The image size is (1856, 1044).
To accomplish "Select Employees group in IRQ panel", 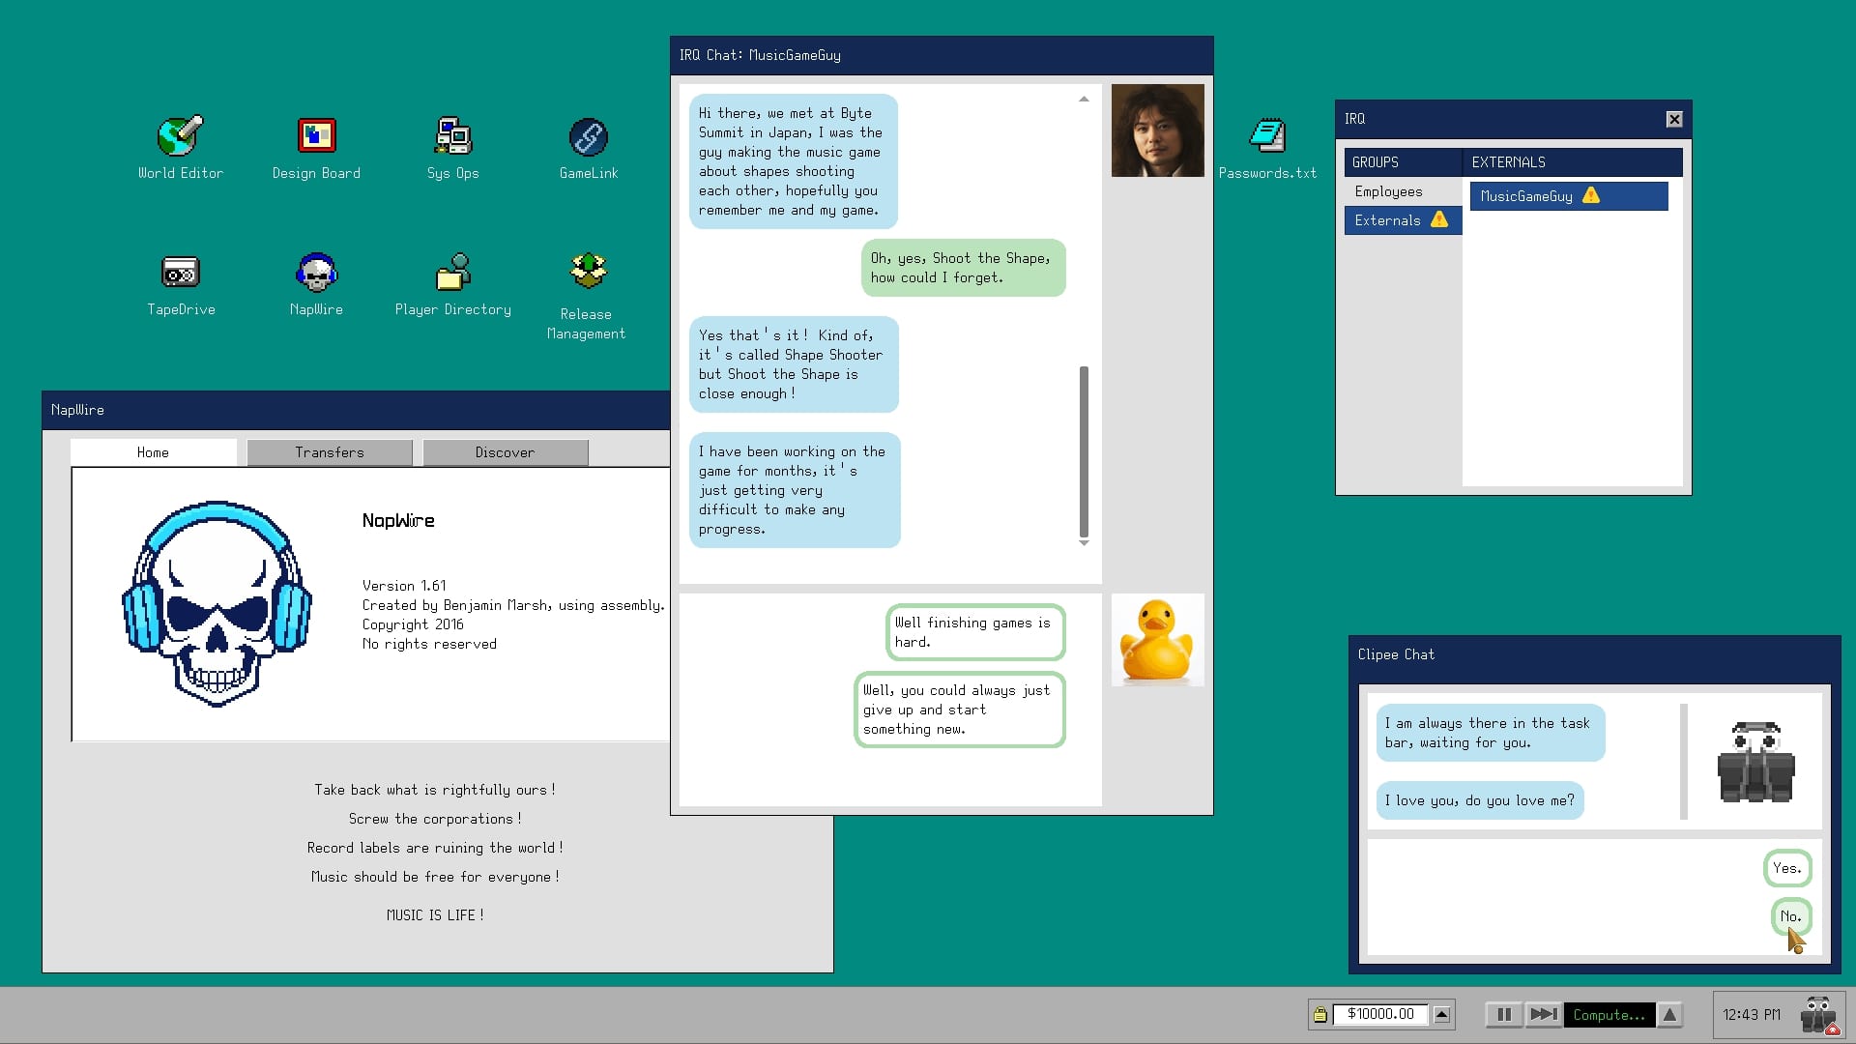I will pos(1388,191).
